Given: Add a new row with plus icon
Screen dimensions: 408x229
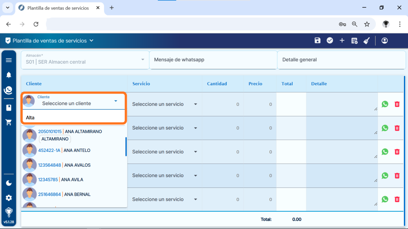Looking at the screenshot, I should pyautogui.click(x=342, y=40).
